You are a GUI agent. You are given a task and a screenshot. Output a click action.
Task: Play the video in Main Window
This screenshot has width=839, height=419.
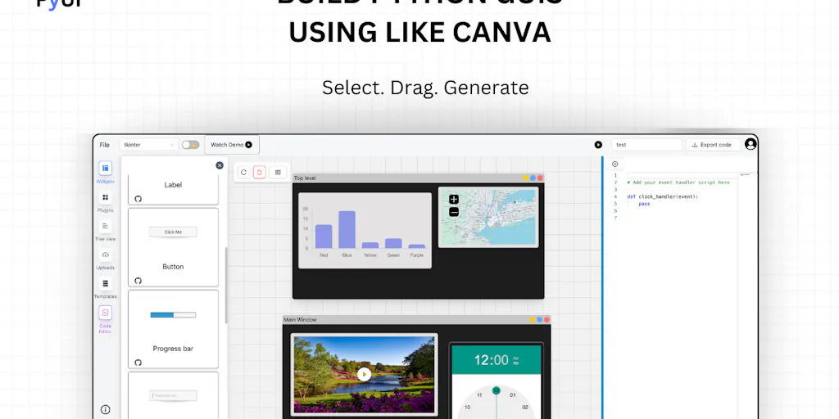tap(365, 374)
